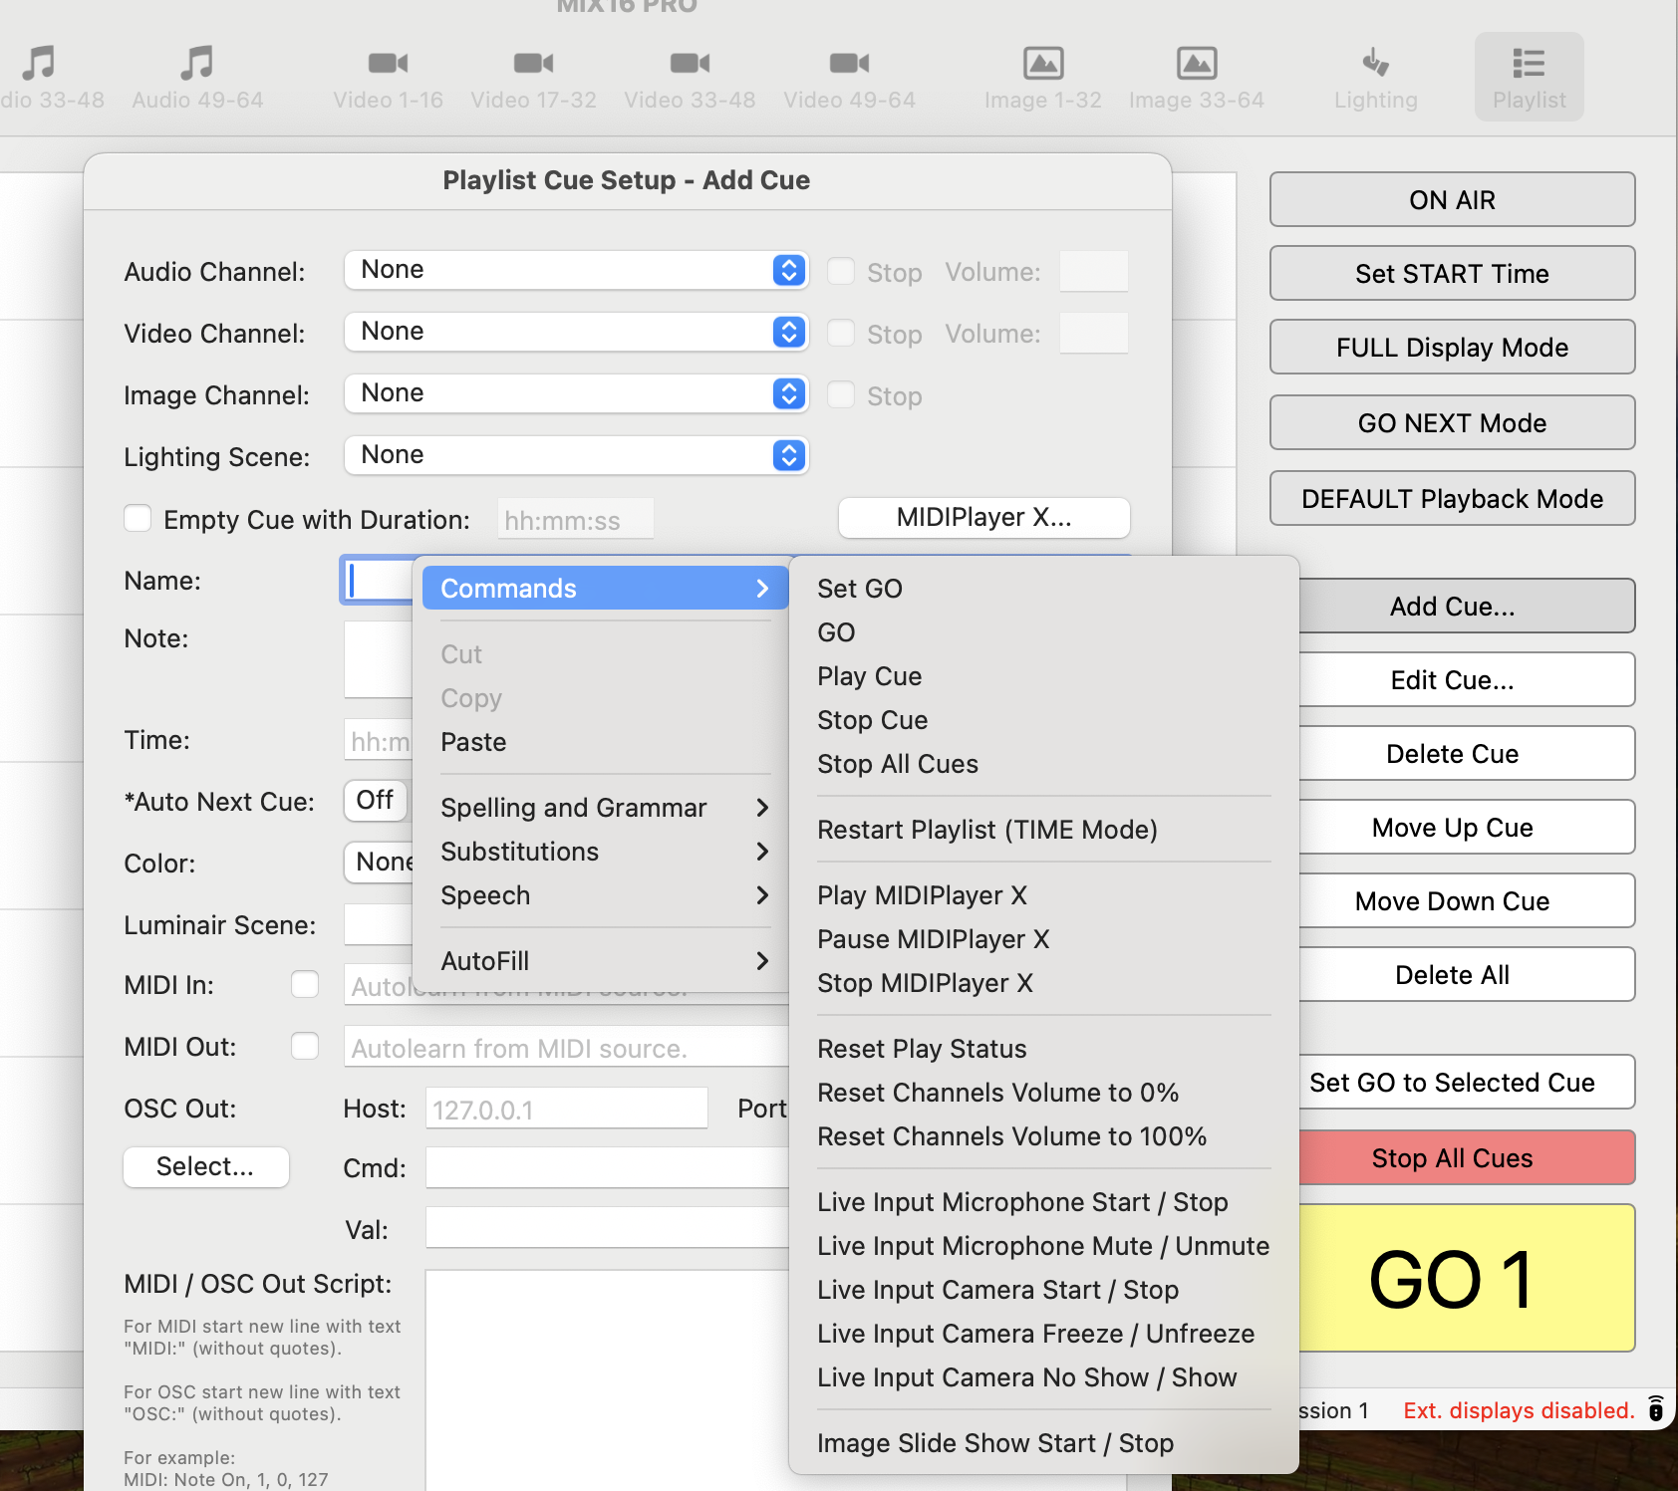Choose Play Cue command
This screenshot has width=1678, height=1491.
1043,676
